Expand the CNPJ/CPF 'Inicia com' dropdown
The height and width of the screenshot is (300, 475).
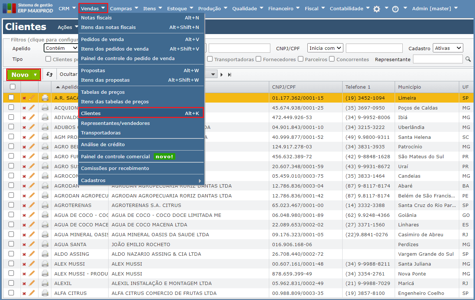point(325,48)
